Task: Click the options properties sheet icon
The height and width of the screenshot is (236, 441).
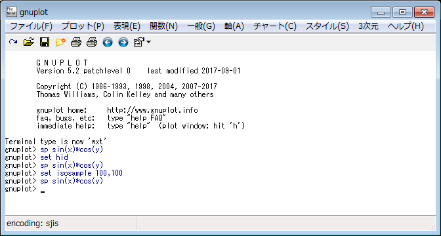Action: [139, 43]
